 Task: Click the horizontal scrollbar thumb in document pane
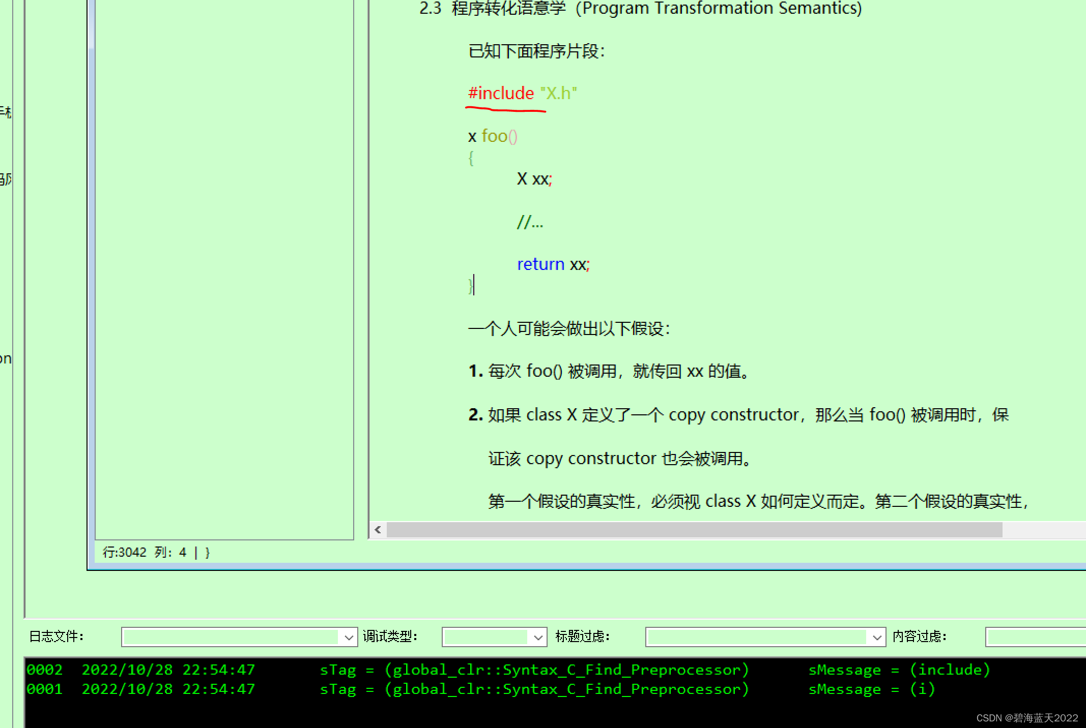click(695, 530)
